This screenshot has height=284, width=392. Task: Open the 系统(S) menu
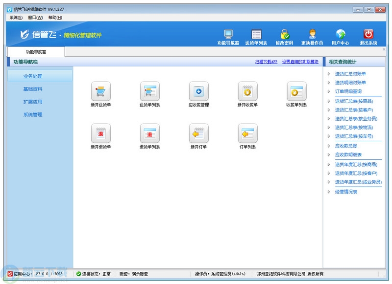16,18
